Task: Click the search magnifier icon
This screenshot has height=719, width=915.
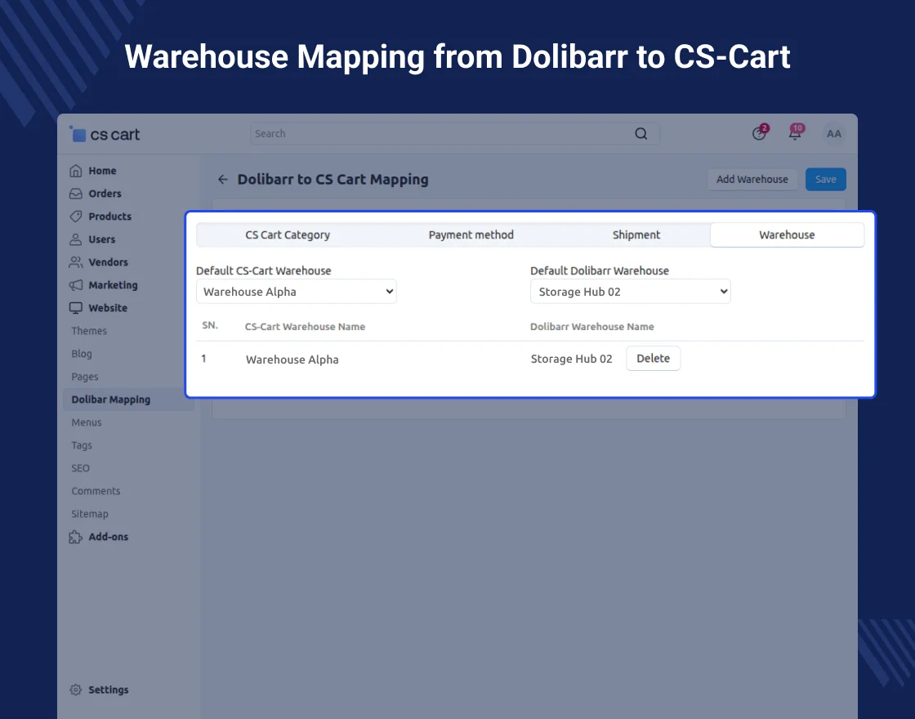Action: (x=641, y=134)
